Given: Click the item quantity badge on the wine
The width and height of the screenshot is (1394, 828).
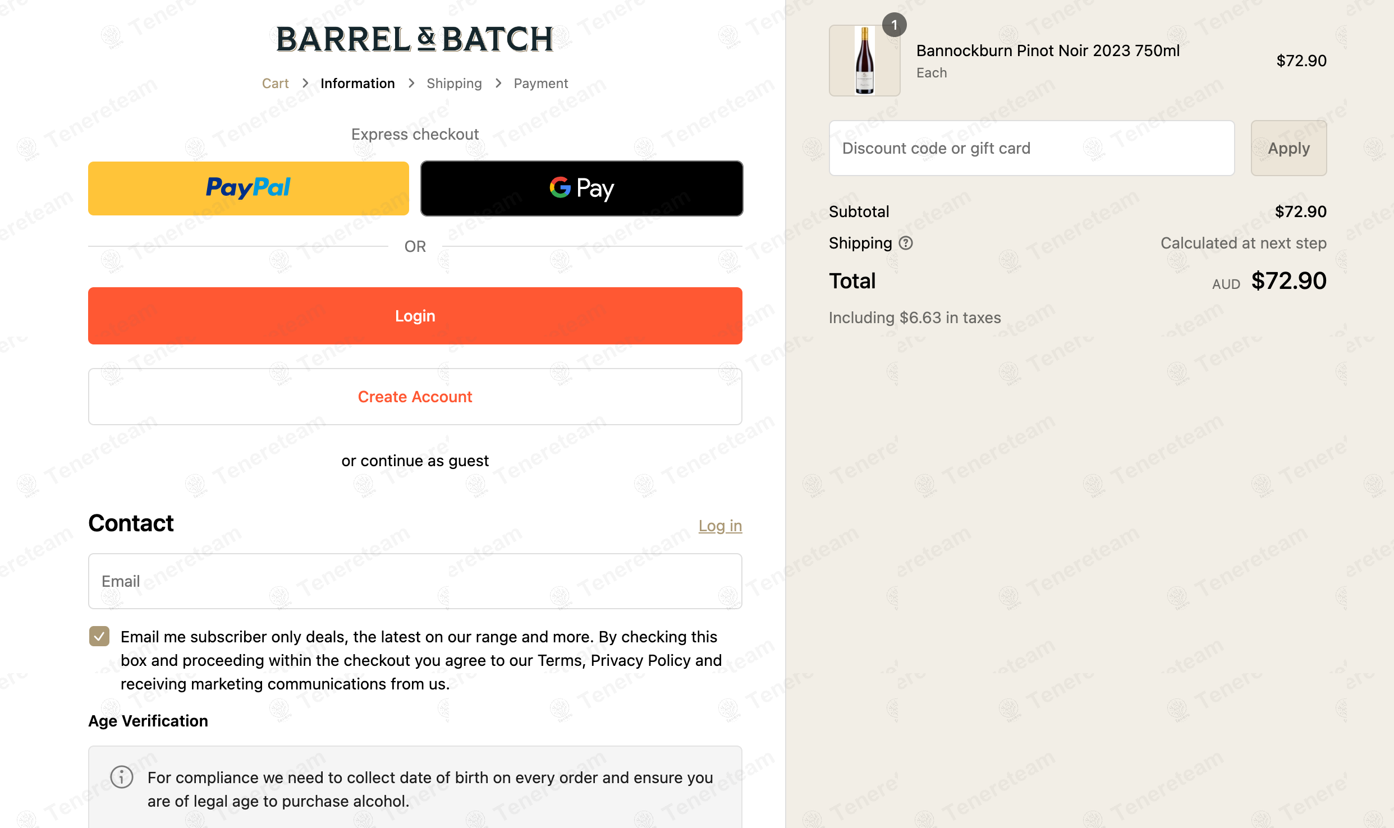Looking at the screenshot, I should point(895,25).
